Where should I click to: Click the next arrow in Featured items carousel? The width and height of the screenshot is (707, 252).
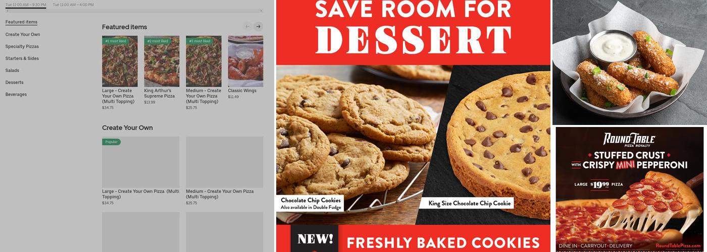pos(258,26)
